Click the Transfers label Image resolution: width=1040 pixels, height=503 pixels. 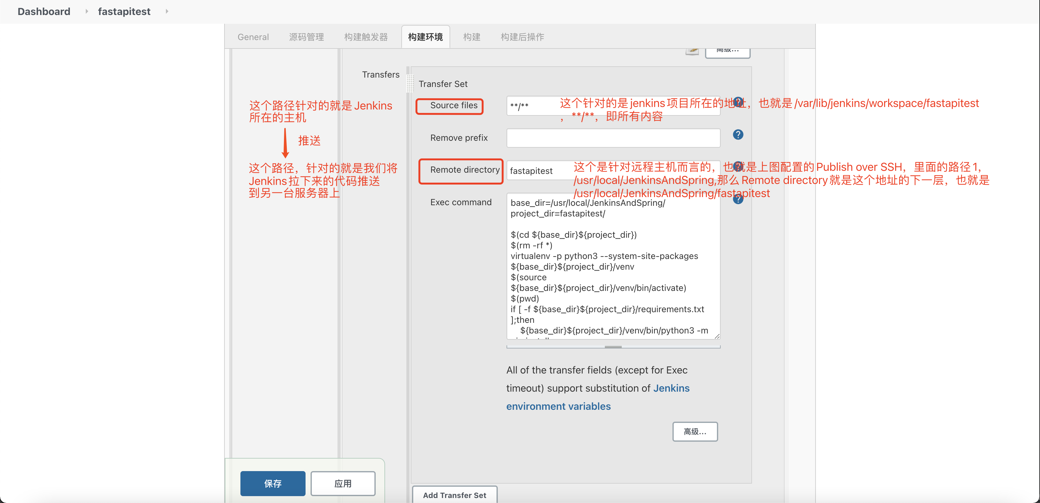tap(381, 75)
